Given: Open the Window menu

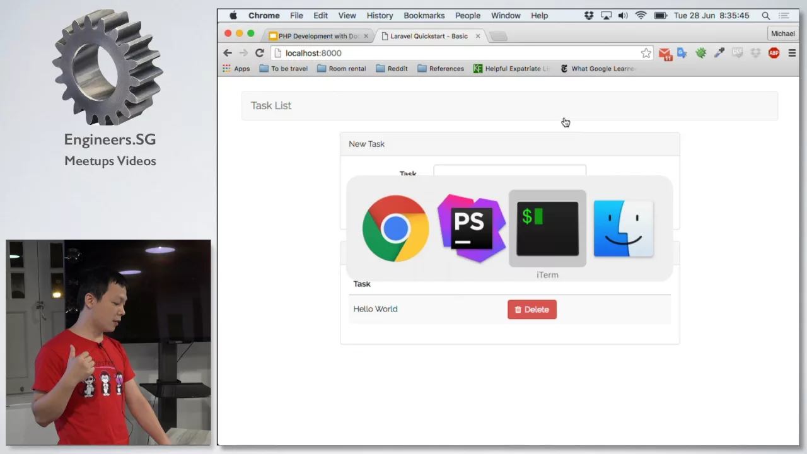Looking at the screenshot, I should (x=506, y=15).
